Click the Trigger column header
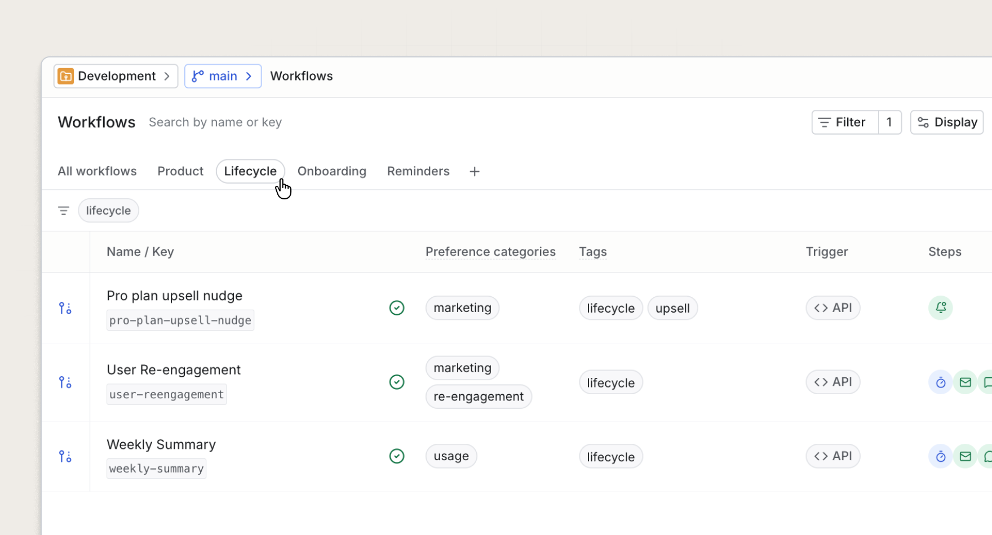Image resolution: width=992 pixels, height=535 pixels. click(827, 252)
